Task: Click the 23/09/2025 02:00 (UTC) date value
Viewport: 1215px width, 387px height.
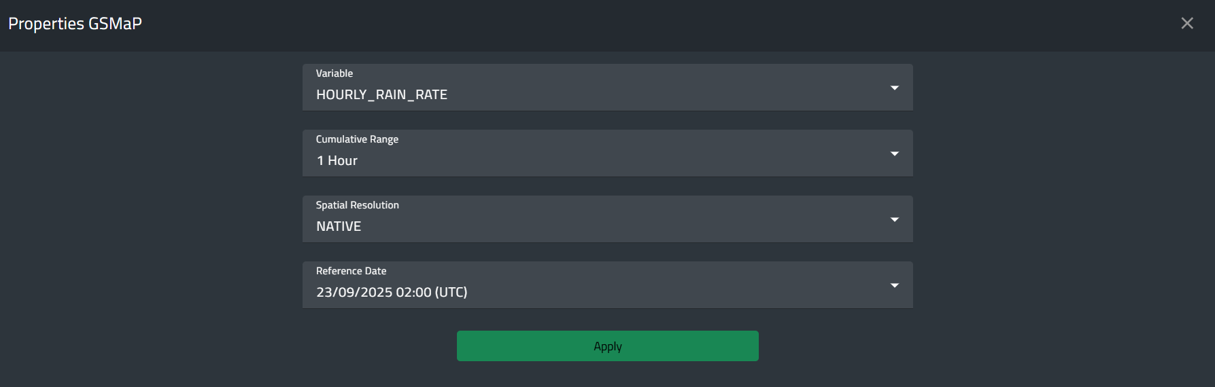Action: click(392, 293)
